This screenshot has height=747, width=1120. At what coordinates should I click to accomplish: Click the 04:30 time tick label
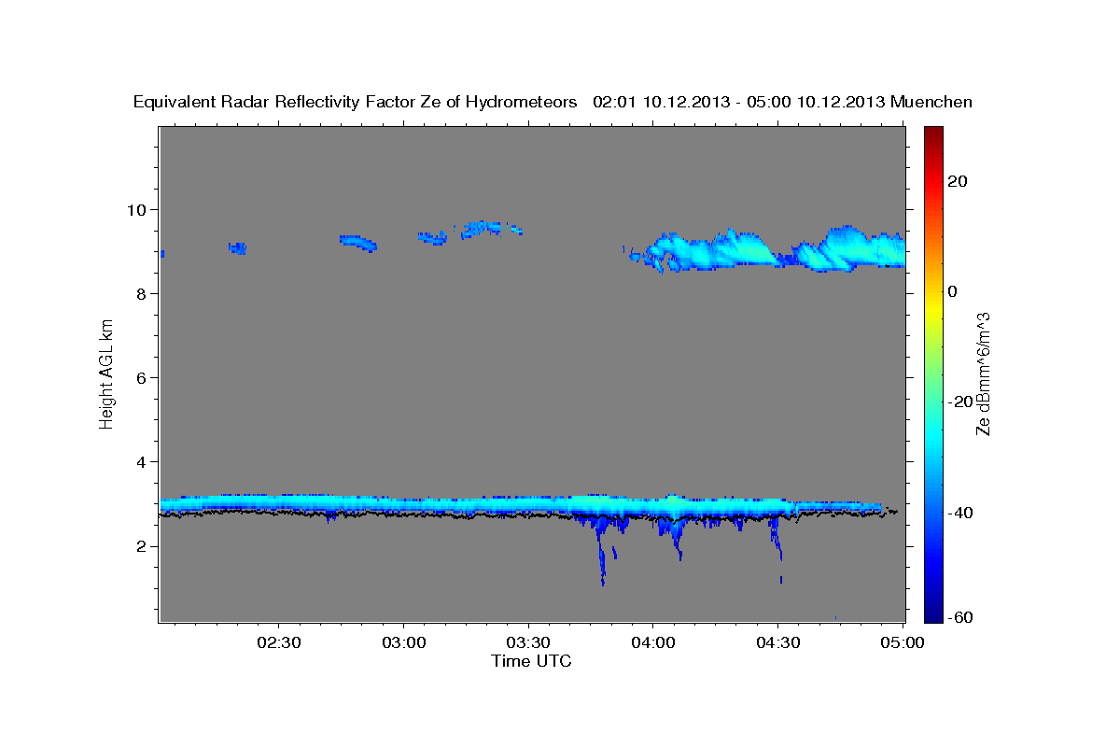click(x=777, y=643)
